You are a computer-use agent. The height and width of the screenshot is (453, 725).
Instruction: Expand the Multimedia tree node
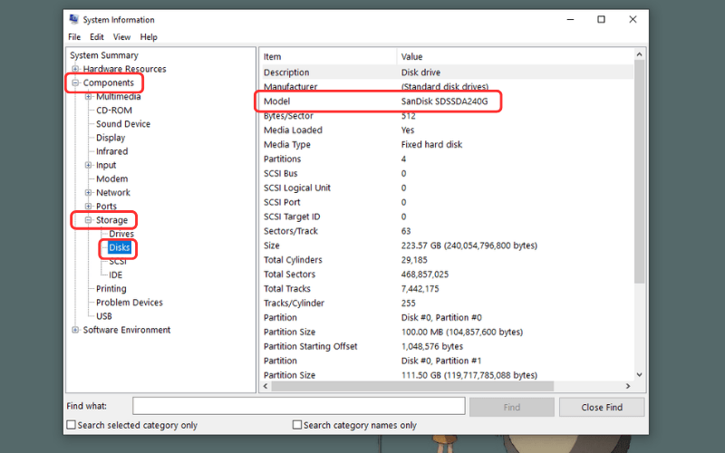coord(89,97)
